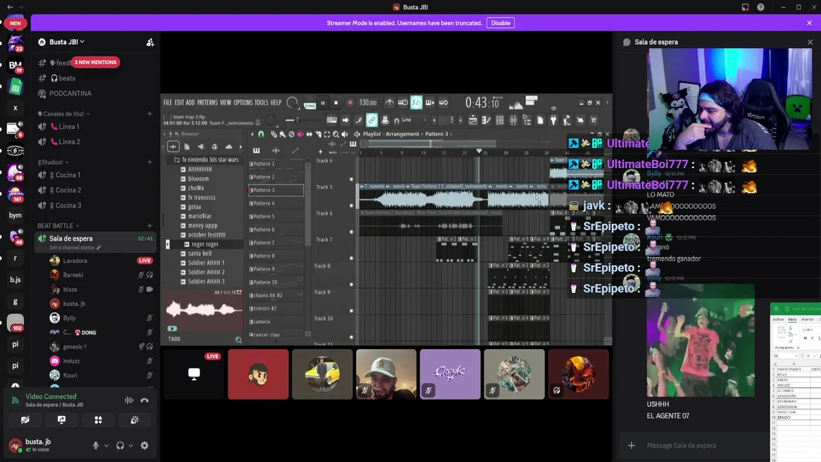This screenshot has width=821, height=462.
Task: Jump to the 3 NEW MENTIONS
Action: [95, 62]
